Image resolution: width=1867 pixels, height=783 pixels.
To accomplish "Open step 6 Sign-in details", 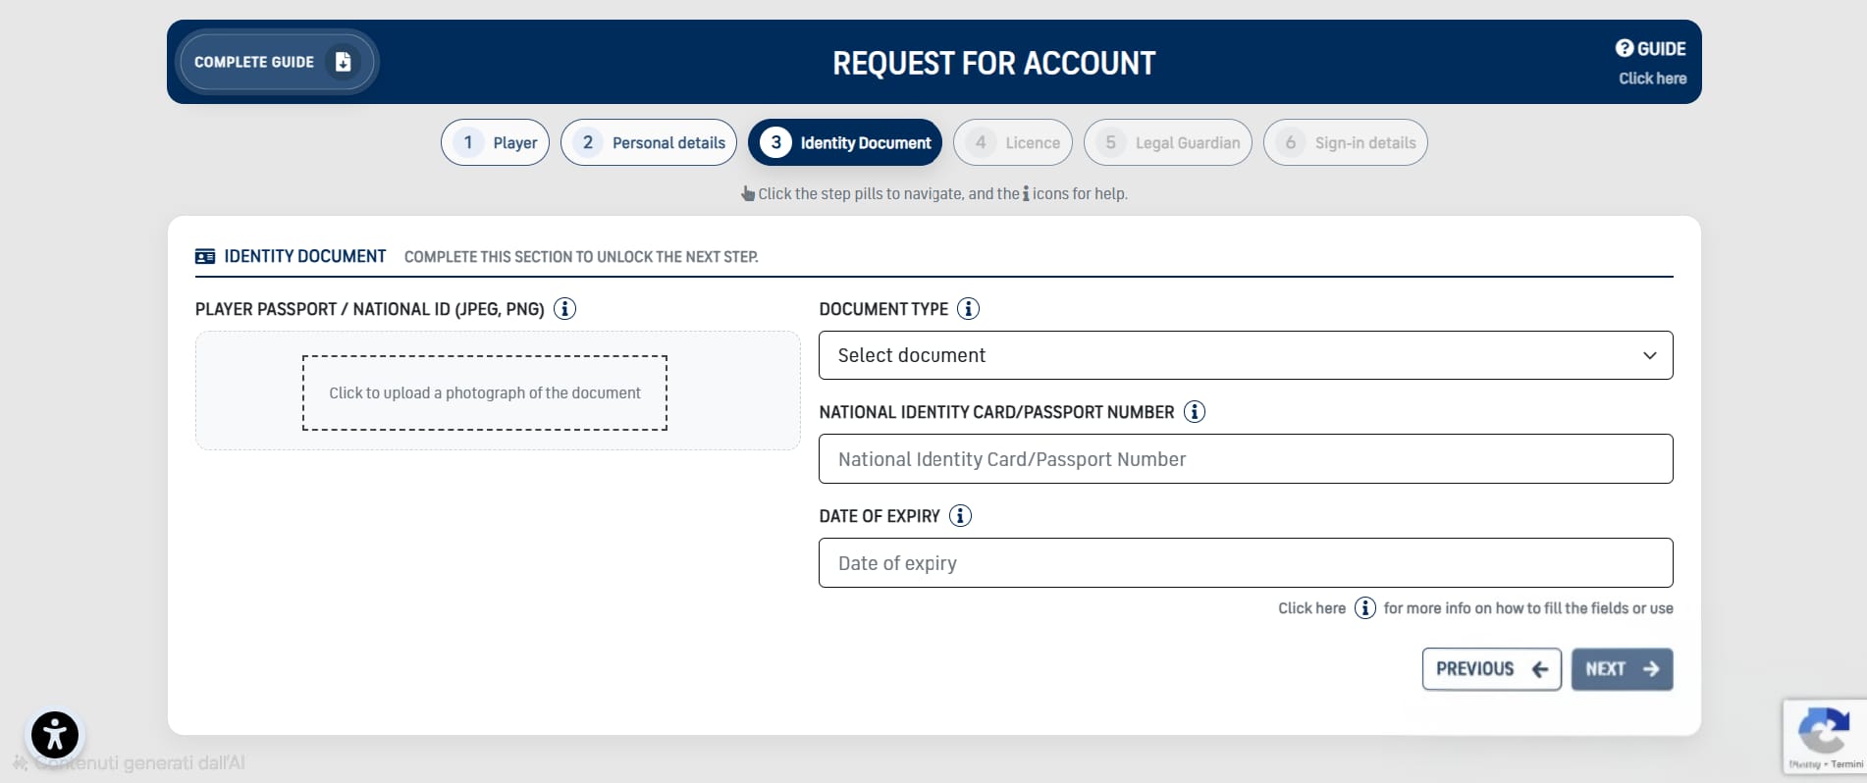I will point(1345,143).
